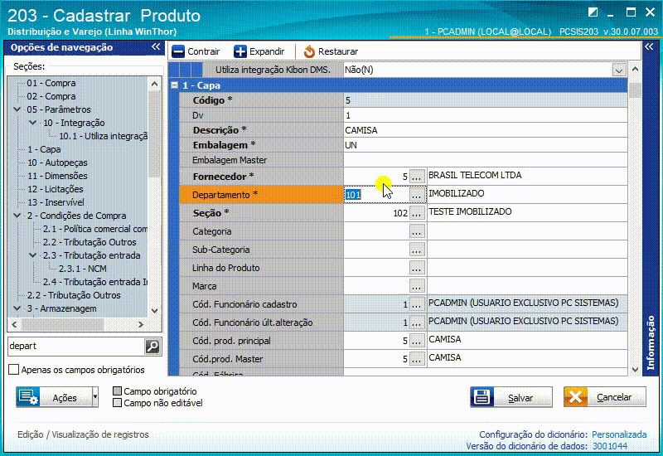
Task: Click the Dv value 1 field
Action: (486, 115)
